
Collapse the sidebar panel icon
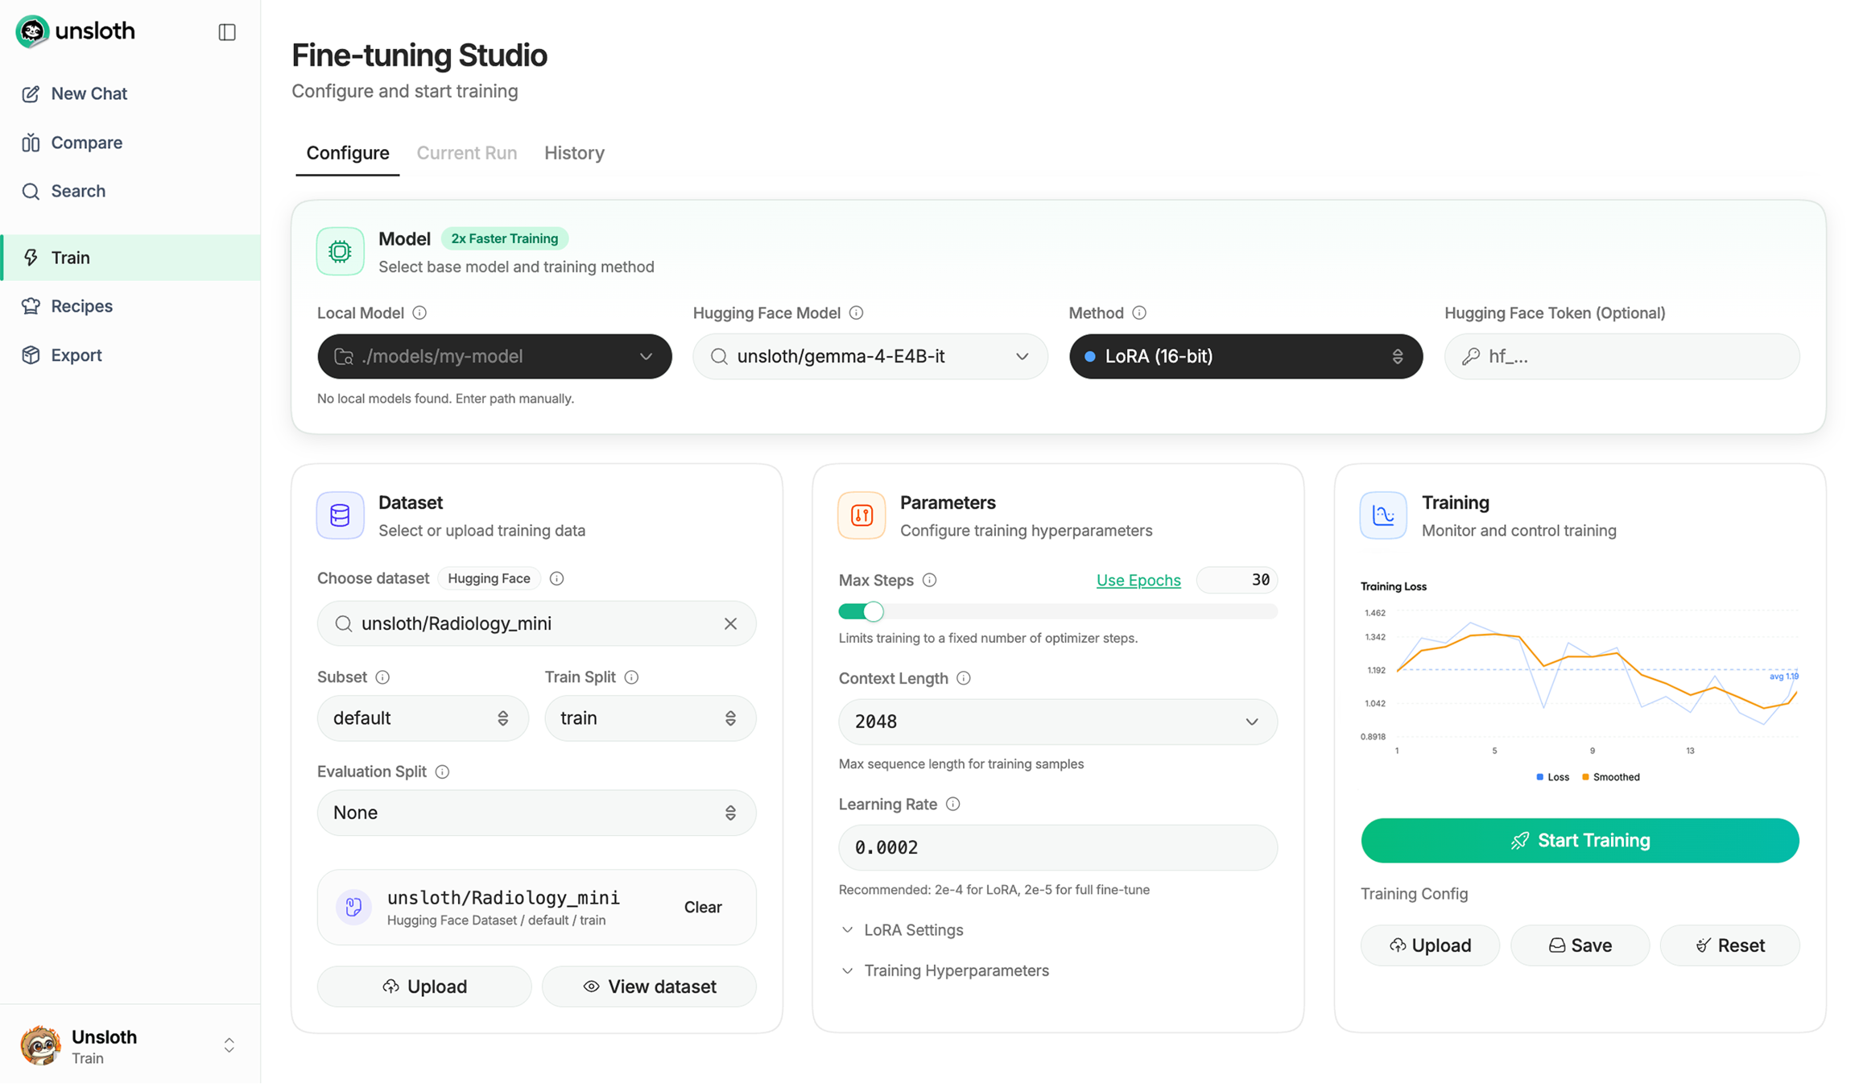pos(227,32)
